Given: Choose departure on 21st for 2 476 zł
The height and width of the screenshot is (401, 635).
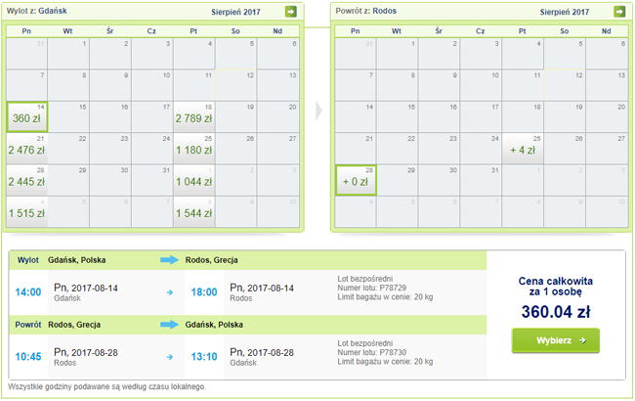Looking at the screenshot, I should (x=26, y=150).
